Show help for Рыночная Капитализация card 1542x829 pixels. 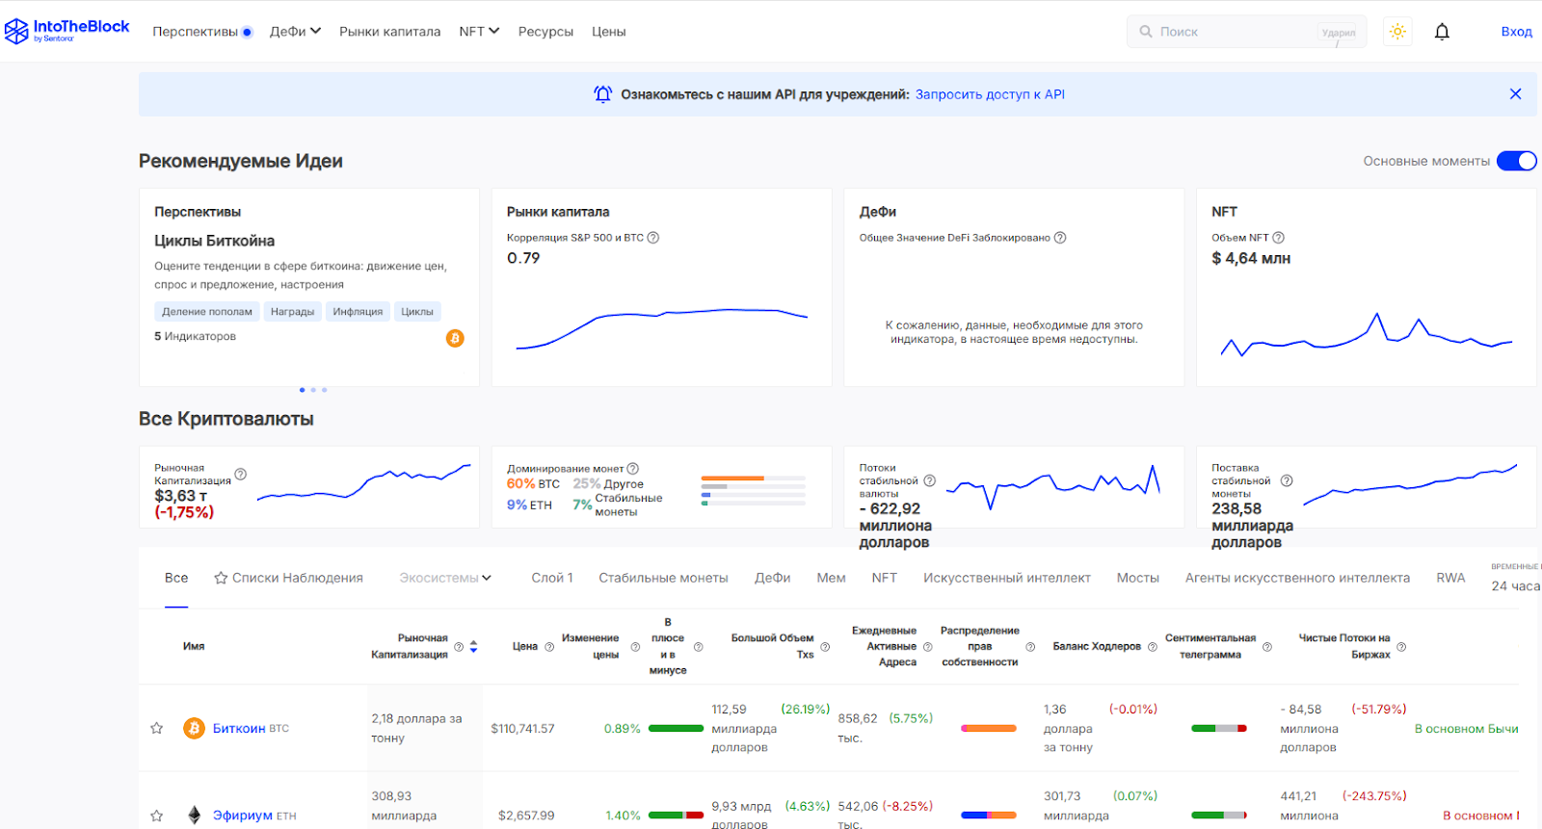pyautogui.click(x=241, y=474)
